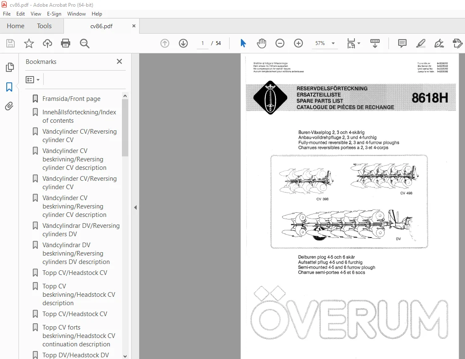Click the bookmarks panel scrollbar thumb
This screenshot has width=465, height=359.
tap(125, 128)
